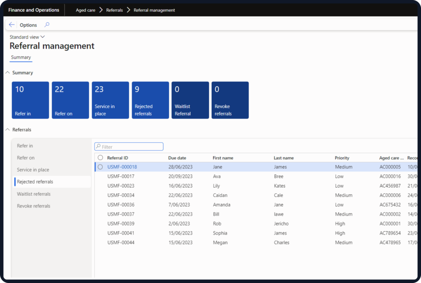421x283 pixels.
Task: Select Waitlist referrals in side list
Action: 34,194
